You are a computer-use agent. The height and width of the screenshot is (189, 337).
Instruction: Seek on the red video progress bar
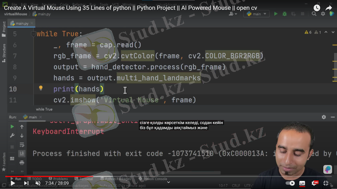[x=168, y=176]
